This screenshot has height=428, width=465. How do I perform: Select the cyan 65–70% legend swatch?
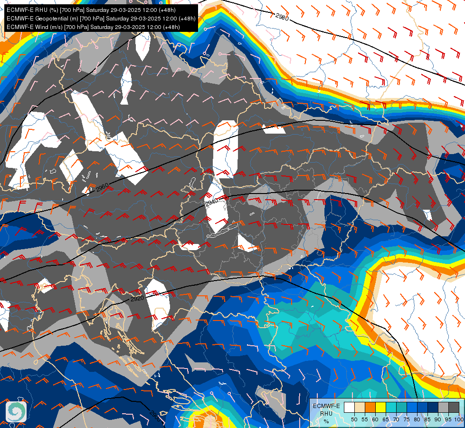pos(391,407)
